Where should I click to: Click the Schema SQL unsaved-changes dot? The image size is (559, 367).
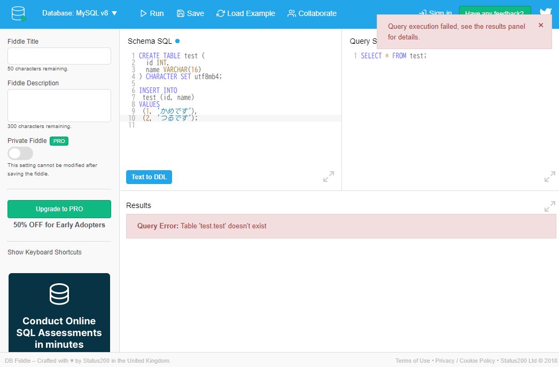tap(177, 41)
